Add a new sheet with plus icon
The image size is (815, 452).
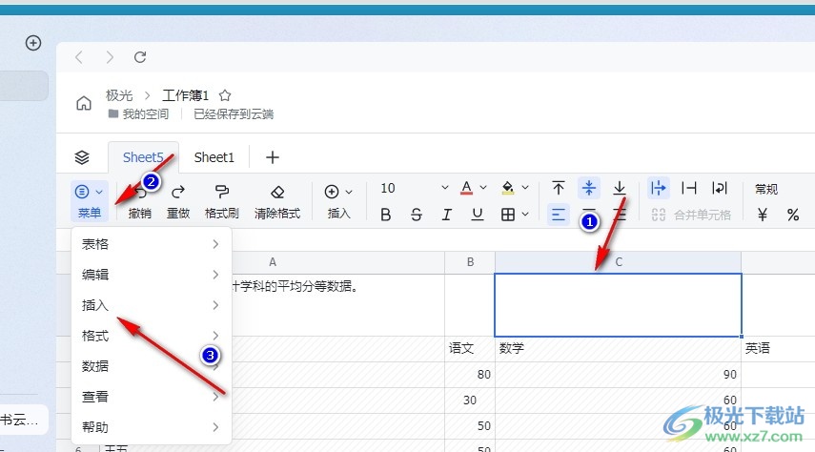272,157
